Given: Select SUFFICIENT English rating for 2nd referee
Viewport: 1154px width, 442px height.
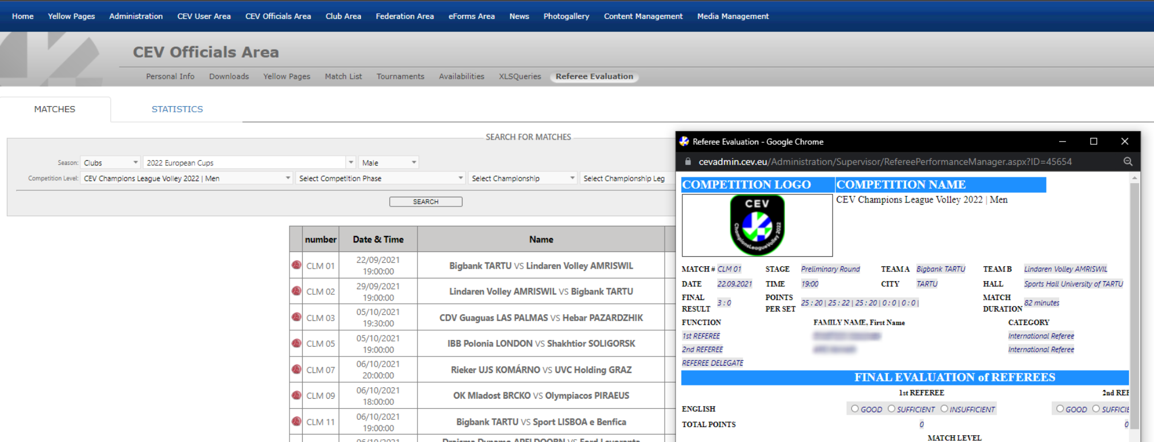Looking at the screenshot, I should (1096, 408).
